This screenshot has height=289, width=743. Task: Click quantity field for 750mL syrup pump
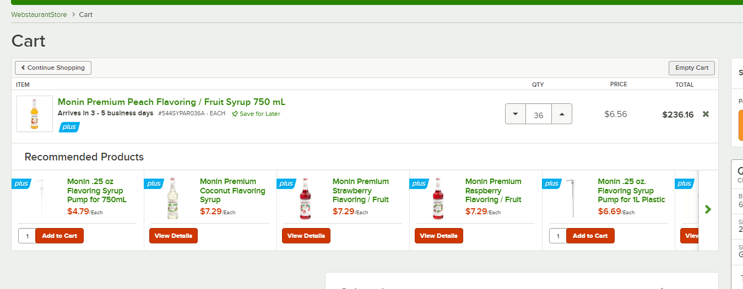point(27,236)
